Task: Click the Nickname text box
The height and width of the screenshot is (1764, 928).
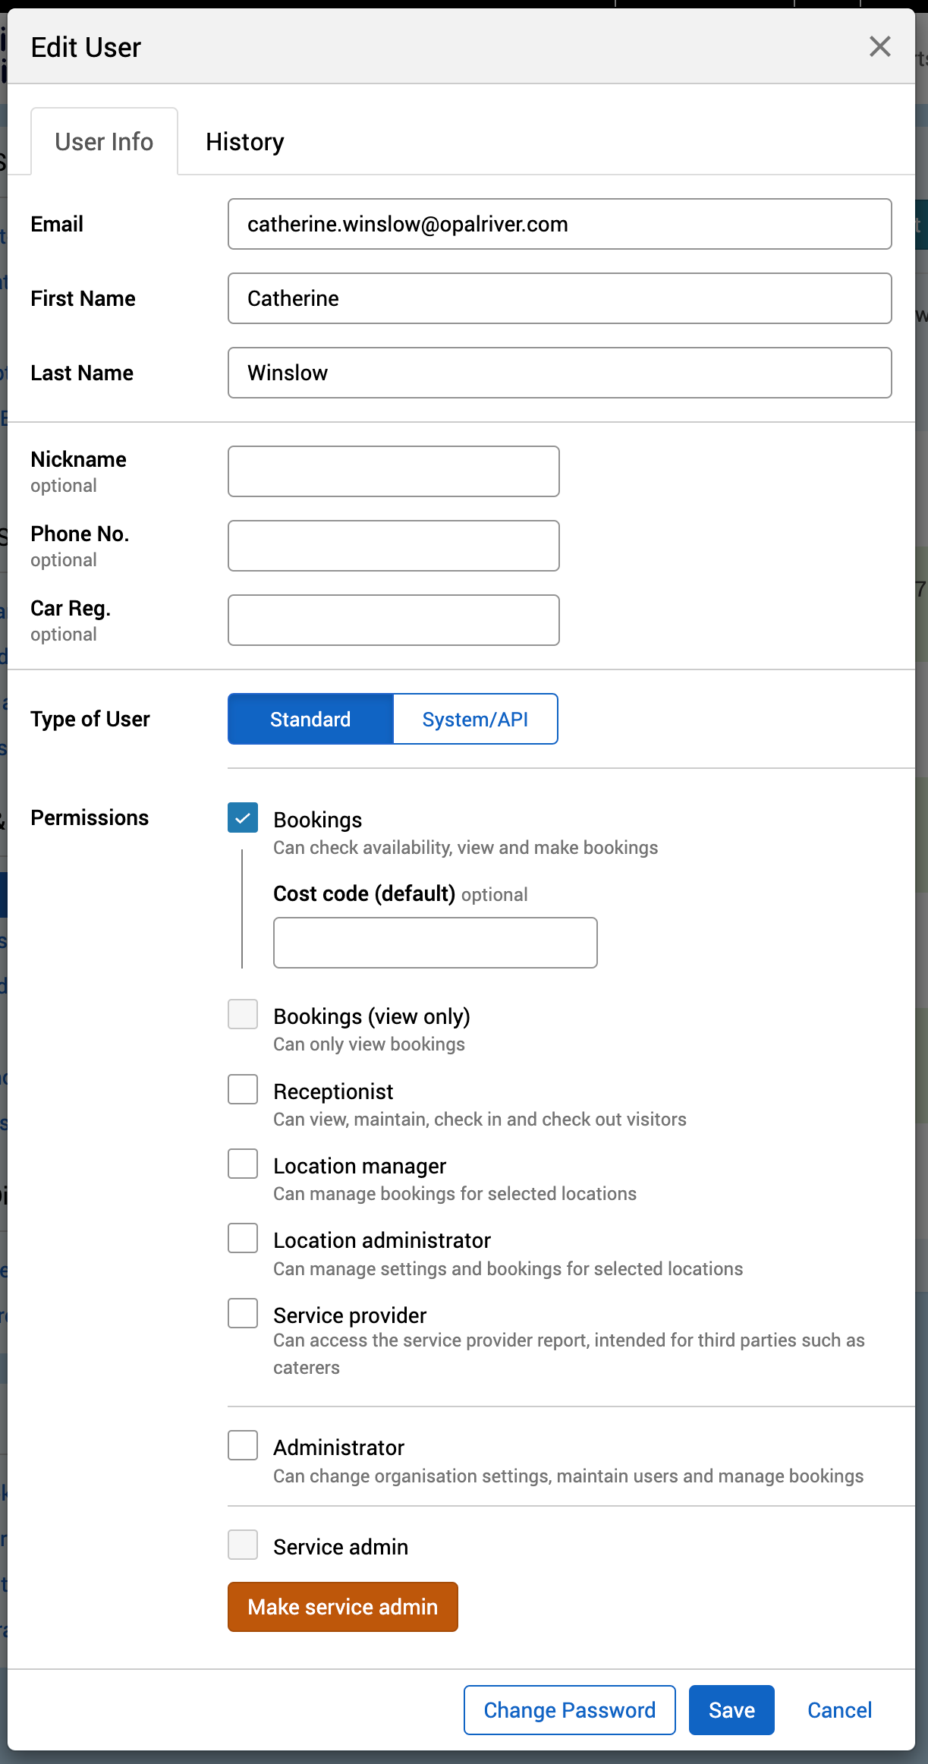Action: click(x=393, y=471)
